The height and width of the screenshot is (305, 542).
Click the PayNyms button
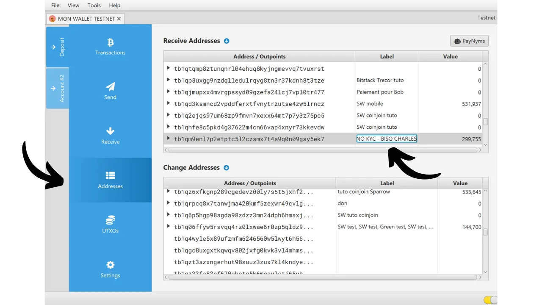469,41
